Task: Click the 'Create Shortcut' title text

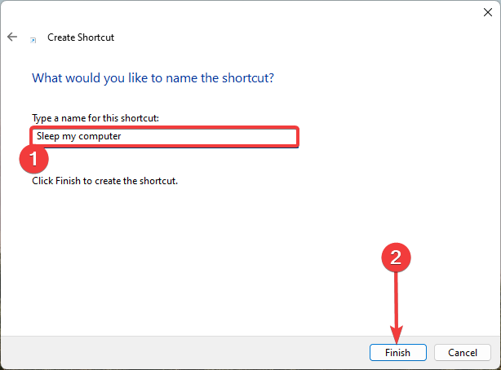Action: pyautogui.click(x=81, y=37)
